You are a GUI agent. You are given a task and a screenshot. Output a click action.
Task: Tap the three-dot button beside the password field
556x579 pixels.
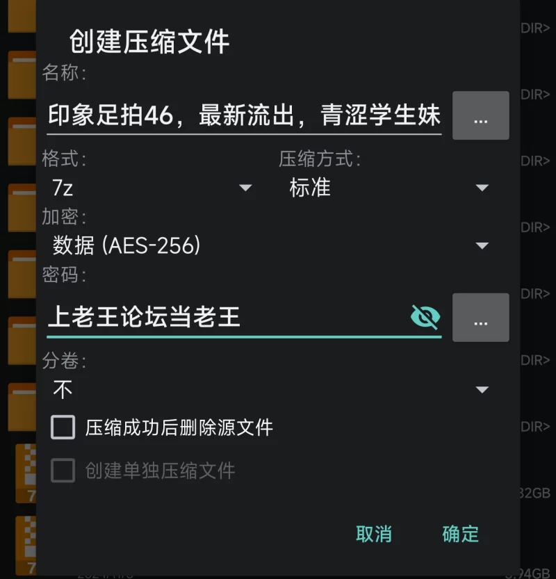[481, 317]
